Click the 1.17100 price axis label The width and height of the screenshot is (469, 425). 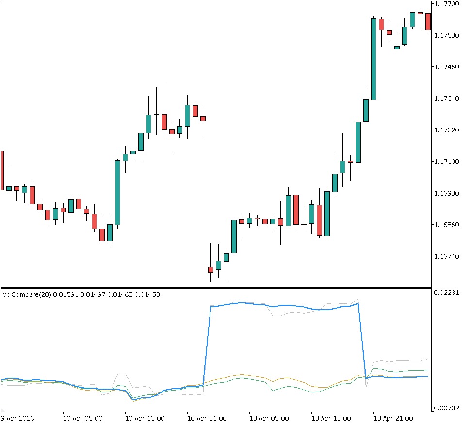pos(447,162)
